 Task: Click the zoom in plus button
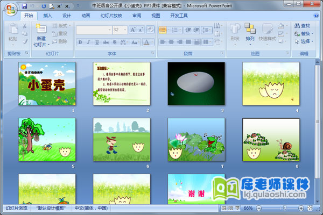pyautogui.click(x=302, y=208)
